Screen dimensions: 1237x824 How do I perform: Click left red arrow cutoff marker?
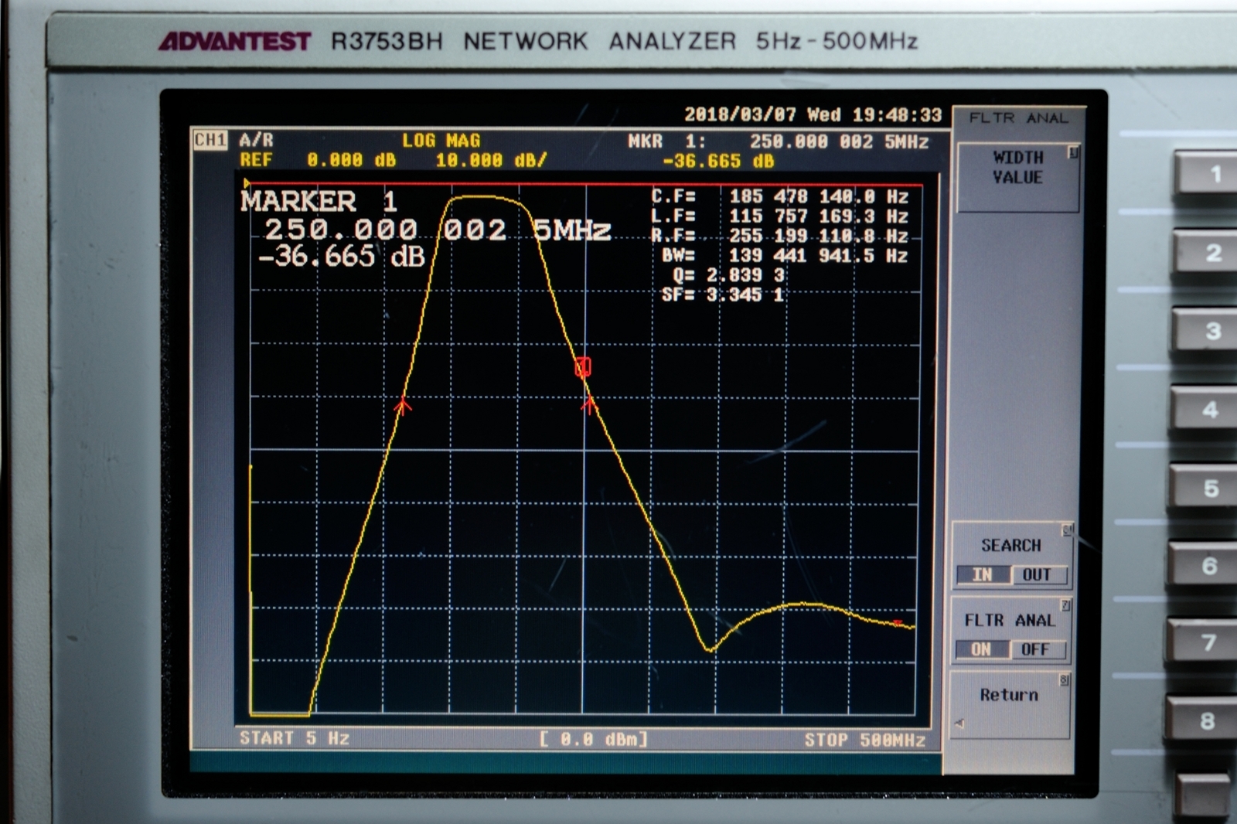(402, 406)
